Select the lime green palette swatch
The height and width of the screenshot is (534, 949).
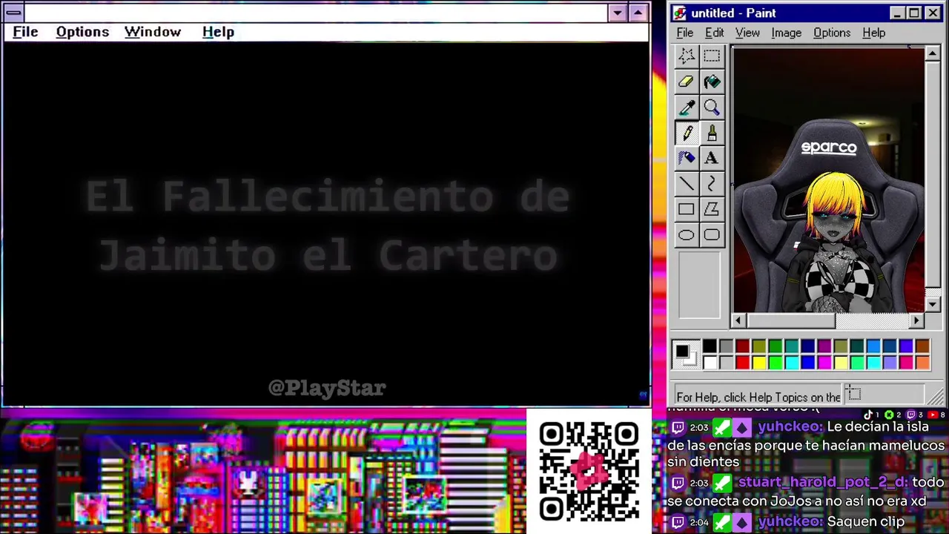775,362
